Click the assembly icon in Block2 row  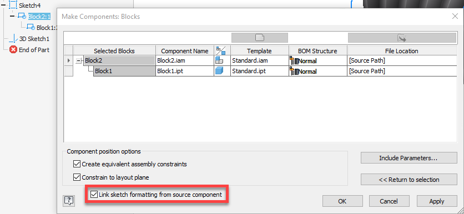(x=219, y=61)
